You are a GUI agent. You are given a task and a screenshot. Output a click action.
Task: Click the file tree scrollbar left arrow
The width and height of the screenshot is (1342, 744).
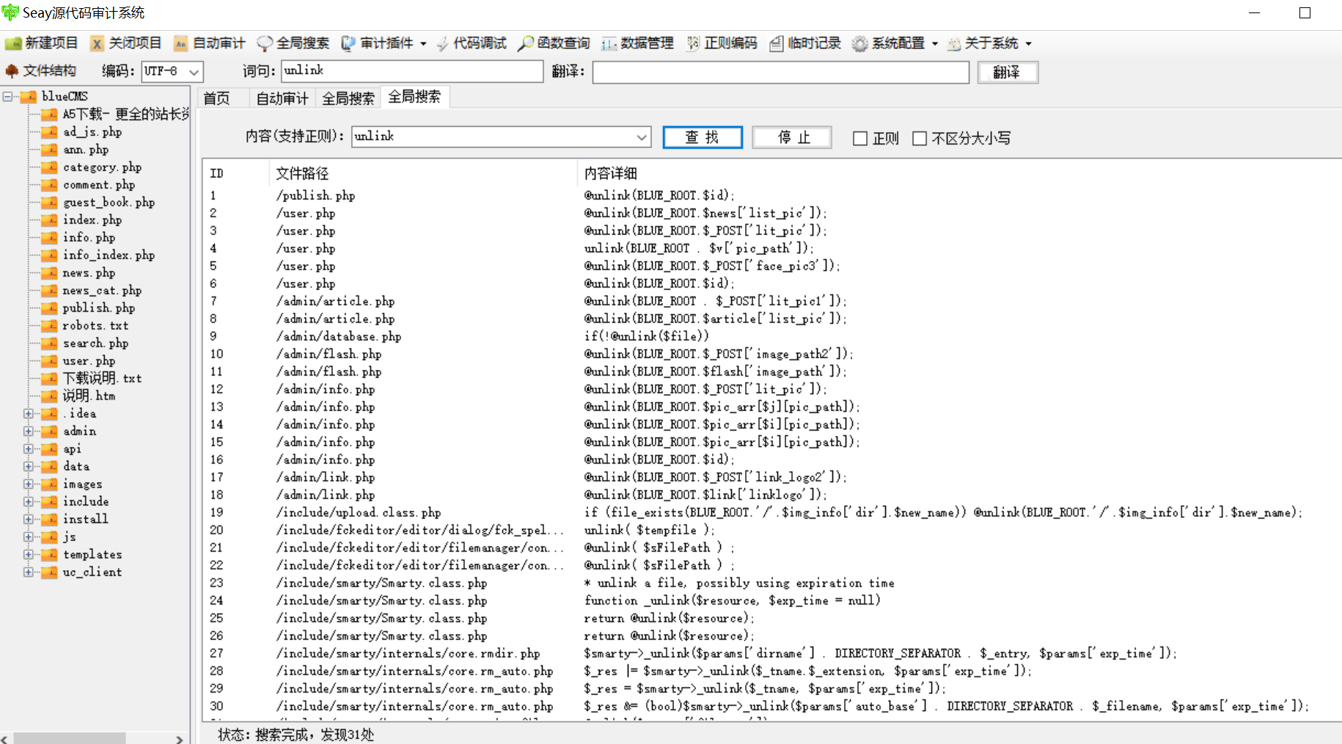click(6, 739)
